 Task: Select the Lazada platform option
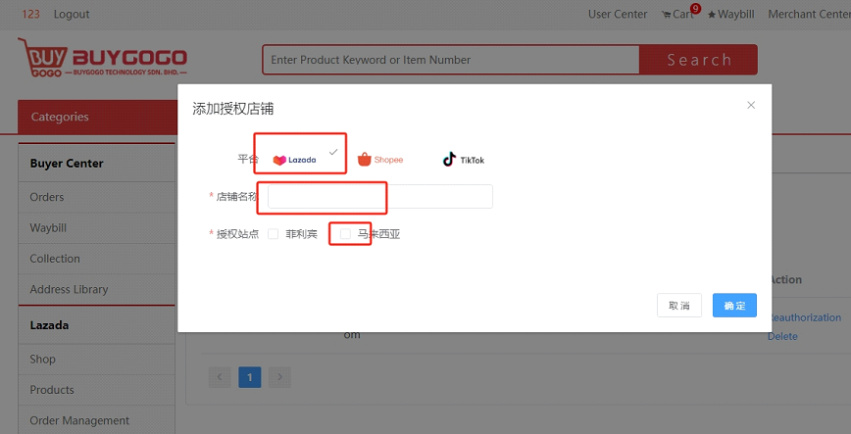click(x=295, y=160)
